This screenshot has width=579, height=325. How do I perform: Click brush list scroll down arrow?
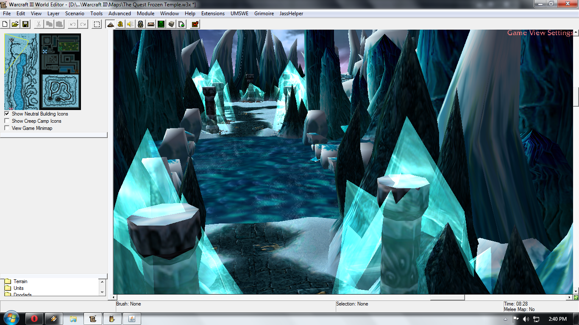point(102,292)
